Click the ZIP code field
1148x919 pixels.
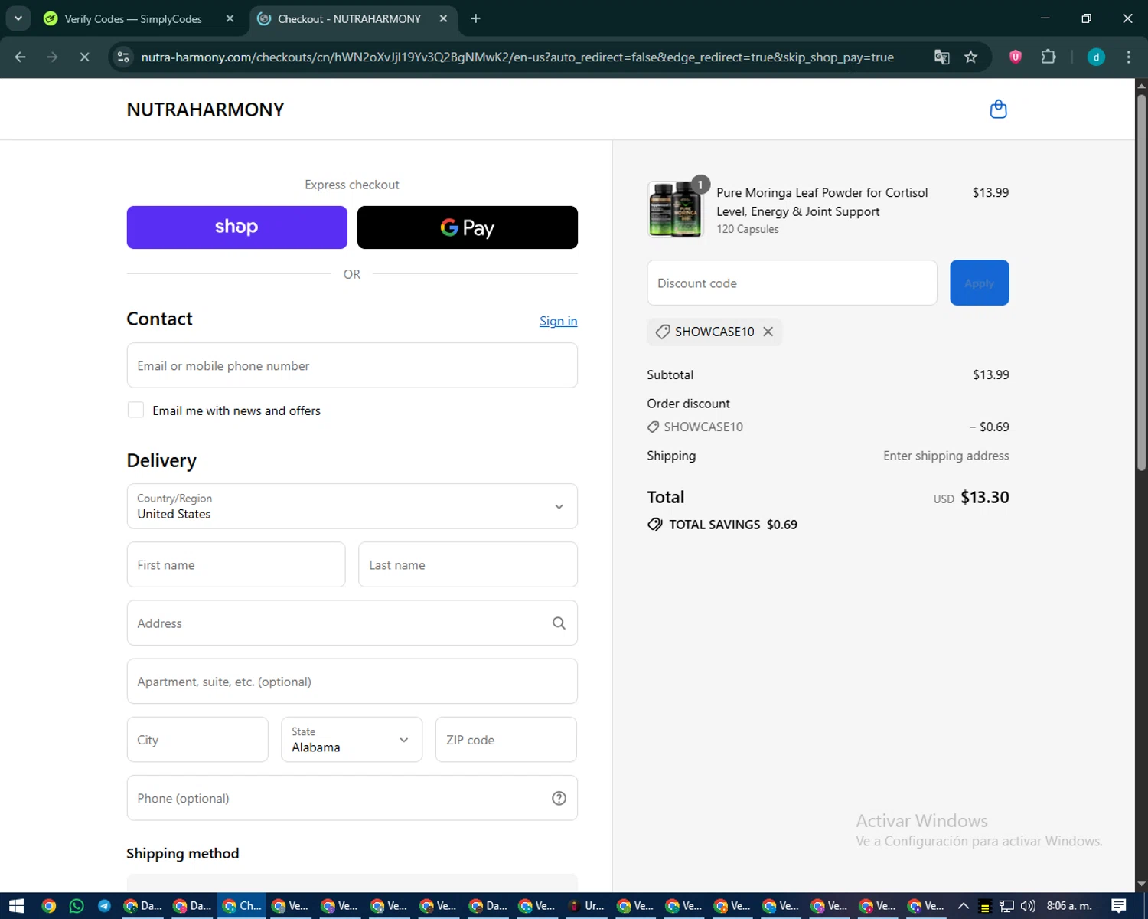[x=506, y=740]
